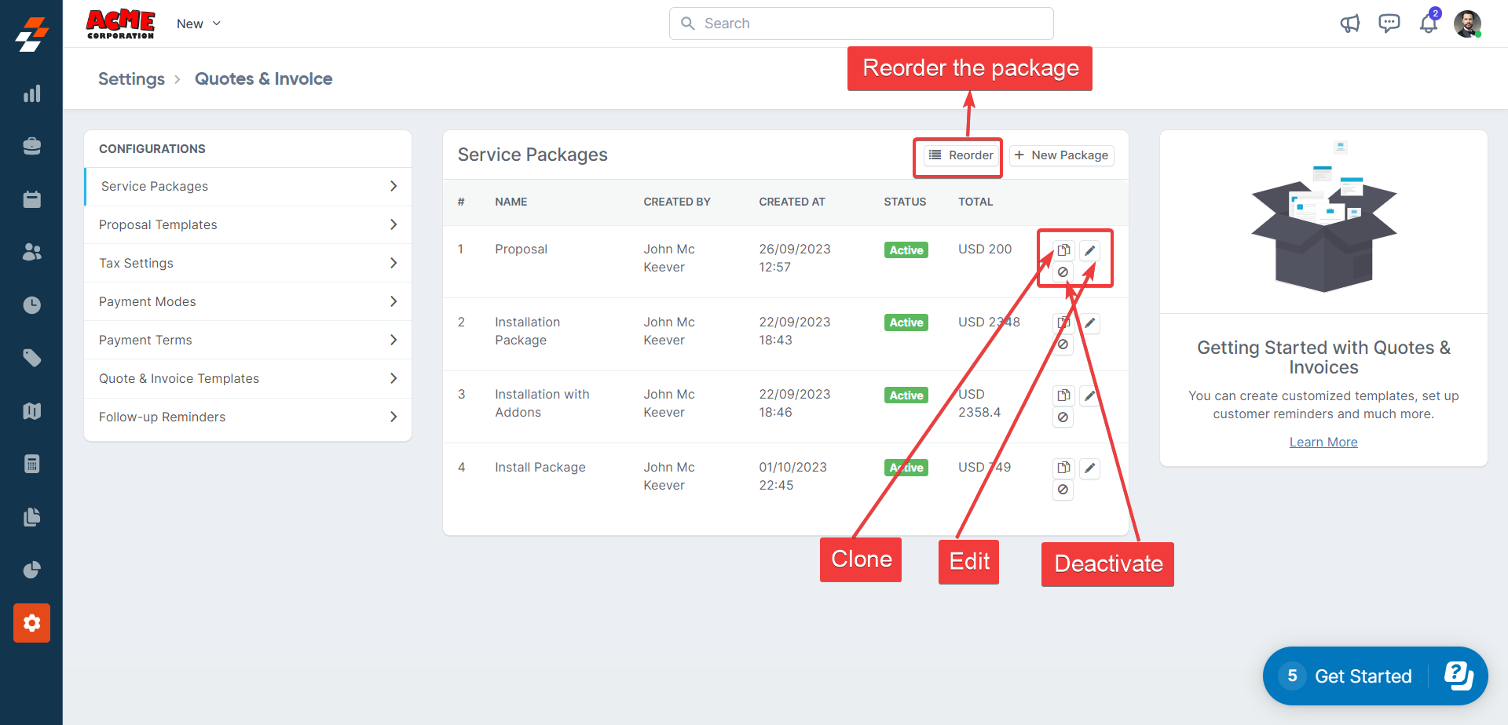Click the New Package button
Viewport: 1508px width, 725px height.
pyautogui.click(x=1061, y=155)
